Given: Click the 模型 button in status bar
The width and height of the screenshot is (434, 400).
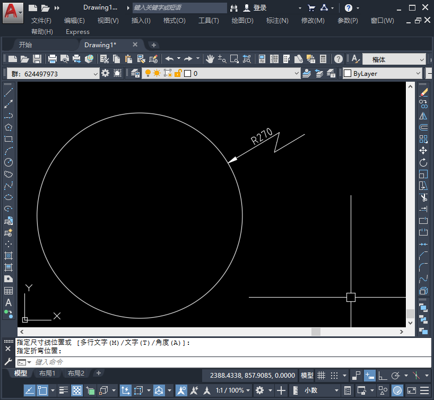Looking at the screenshot, I should 307,376.
